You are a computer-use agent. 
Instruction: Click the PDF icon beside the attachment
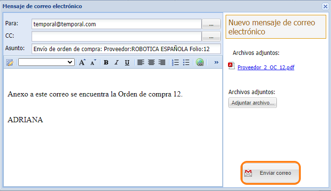(231, 65)
